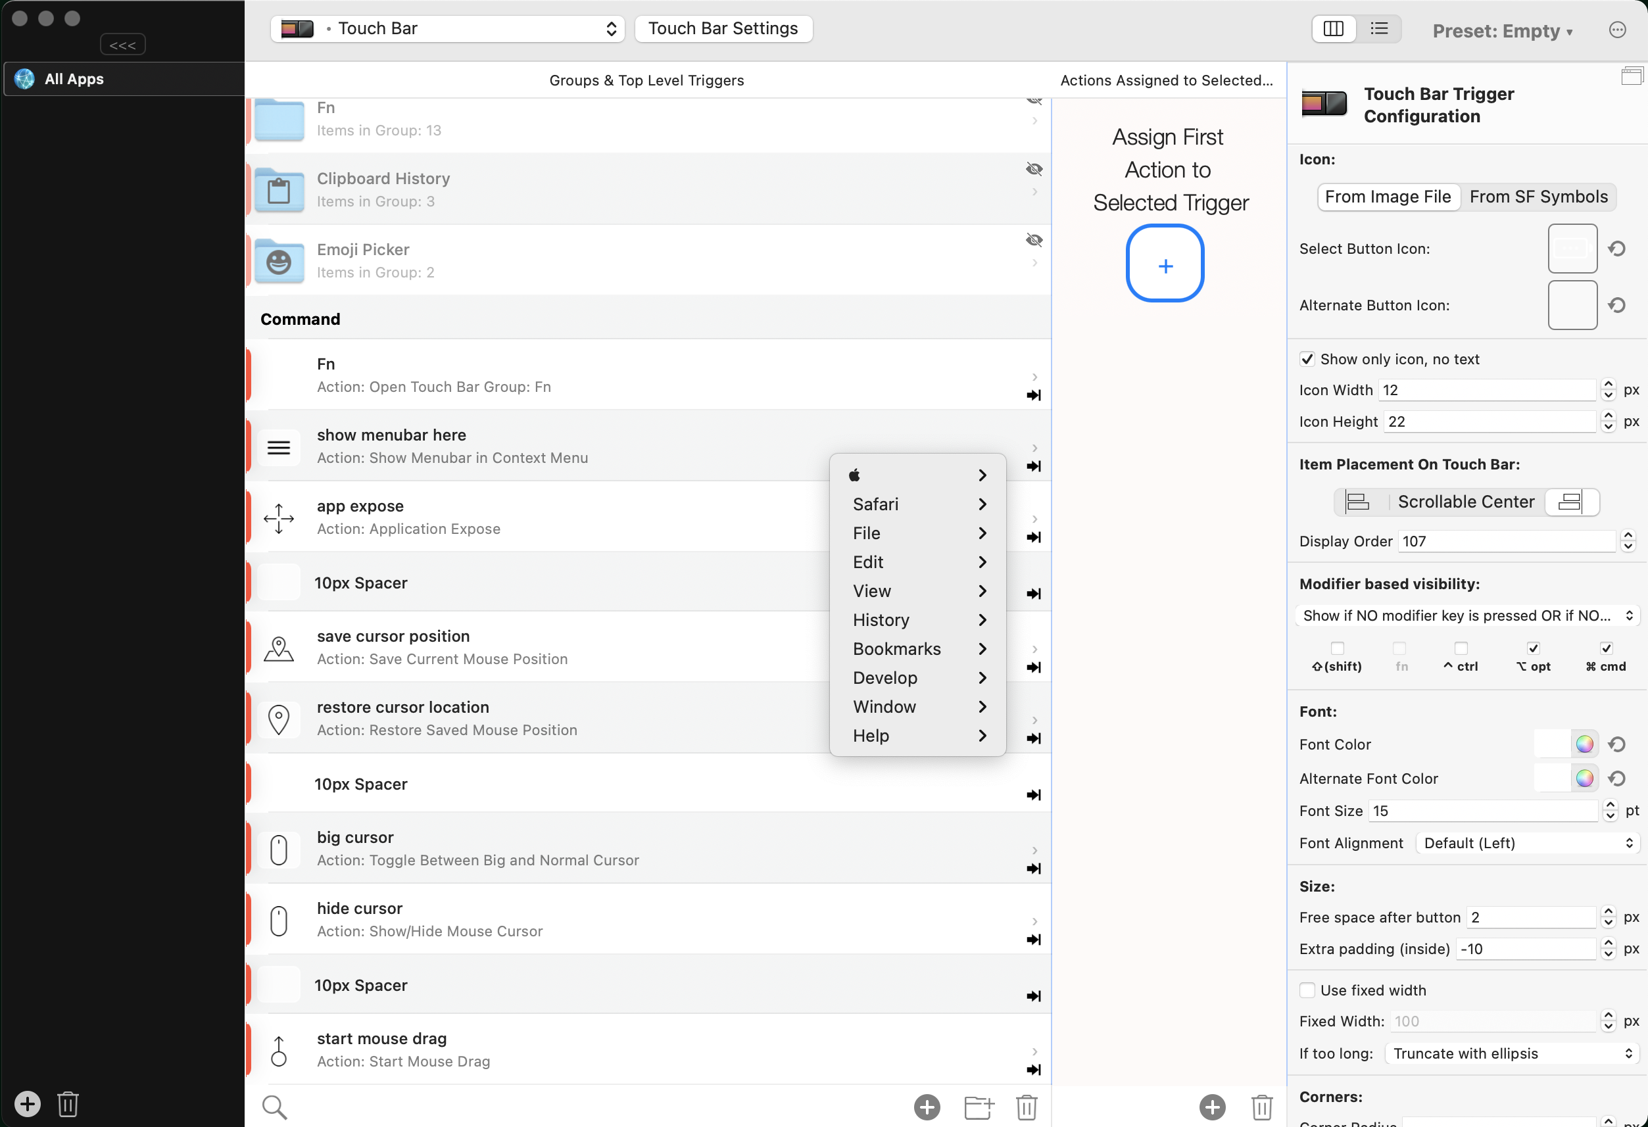Switch to list view using the list icon
Screen dimensions: 1648x1127
[1380, 28]
